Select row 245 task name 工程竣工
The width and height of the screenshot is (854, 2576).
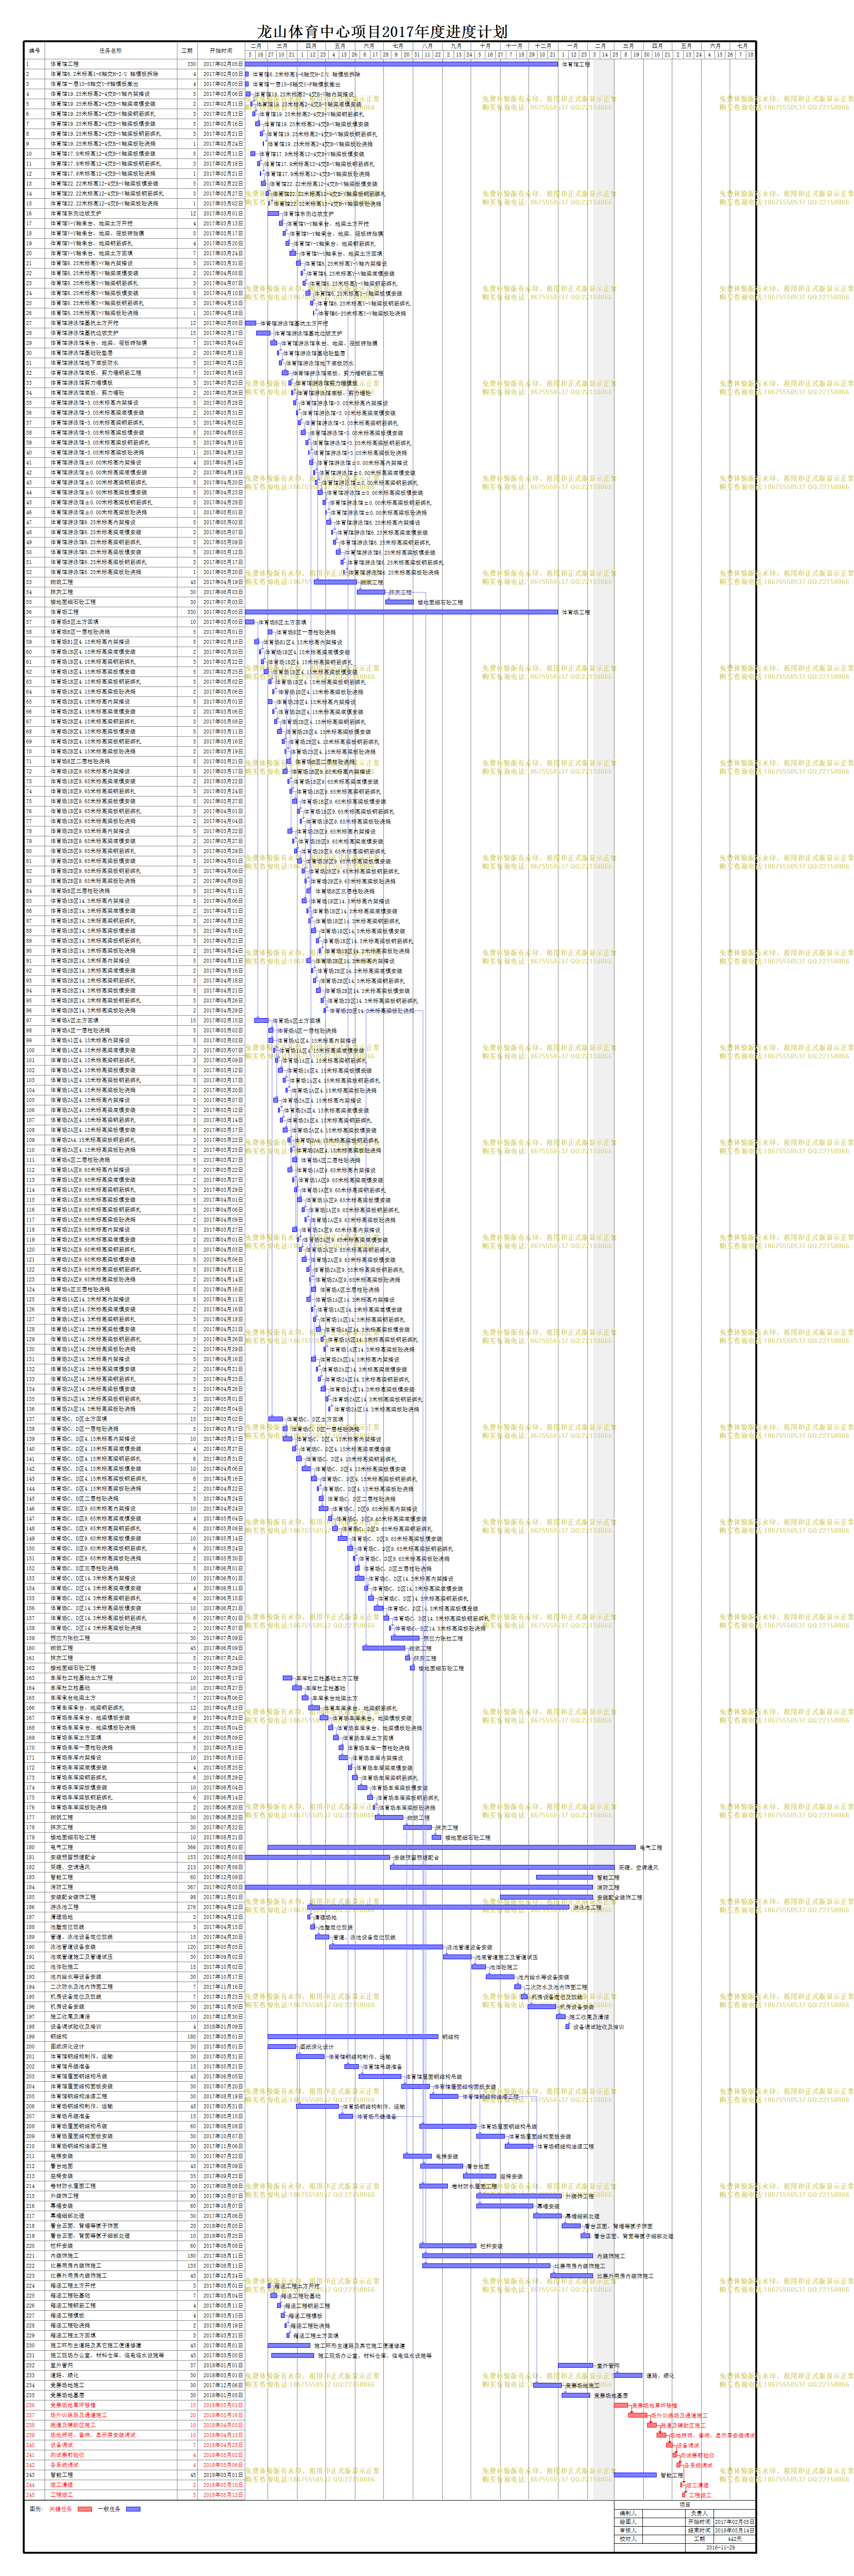pos(62,2495)
